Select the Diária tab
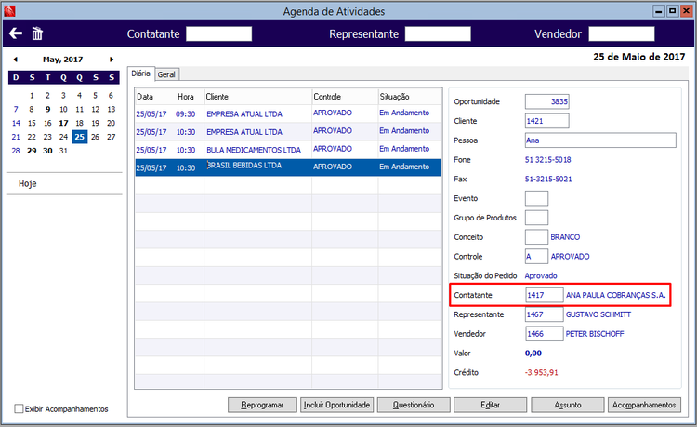The image size is (697, 427). click(141, 73)
